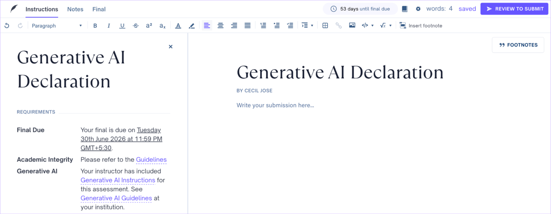Insert a numbered list
This screenshot has width=551, height=214.
pos(263,25)
